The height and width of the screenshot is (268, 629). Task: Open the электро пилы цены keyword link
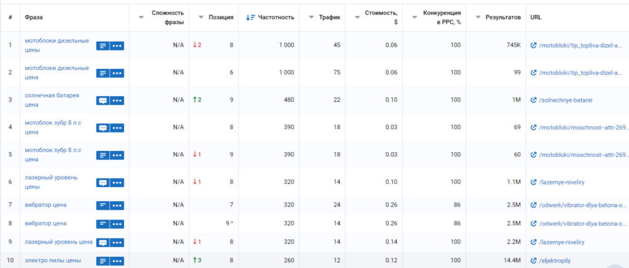pyautogui.click(x=53, y=261)
